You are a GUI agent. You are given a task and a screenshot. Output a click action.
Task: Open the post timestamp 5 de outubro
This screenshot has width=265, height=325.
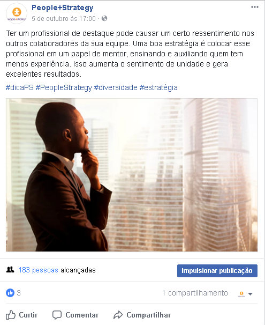click(x=64, y=19)
